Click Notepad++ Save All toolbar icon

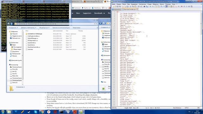120,6
